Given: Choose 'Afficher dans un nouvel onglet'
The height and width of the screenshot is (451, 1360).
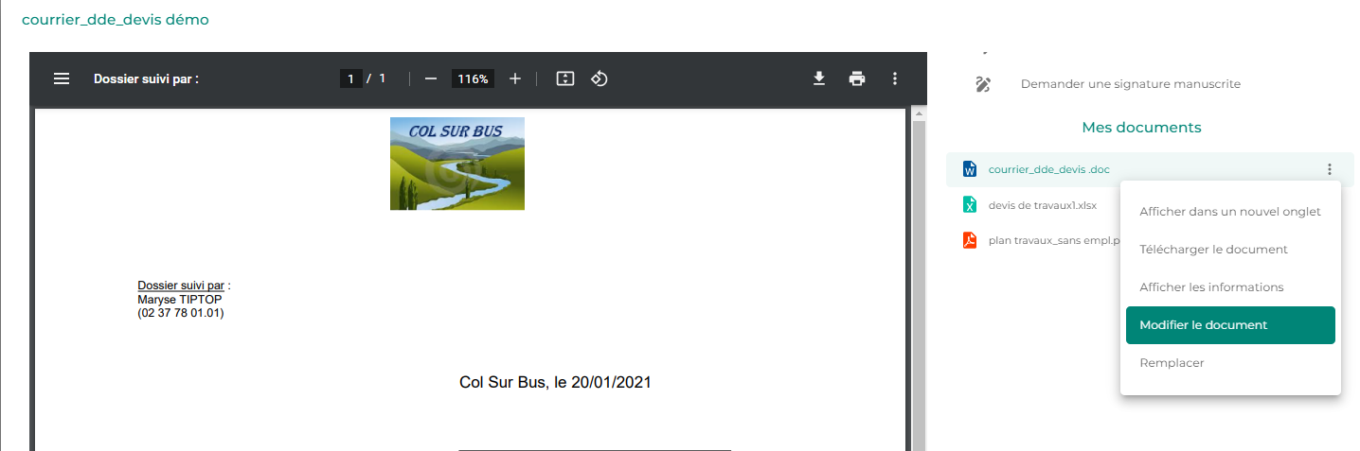Looking at the screenshot, I should pyautogui.click(x=1230, y=212).
